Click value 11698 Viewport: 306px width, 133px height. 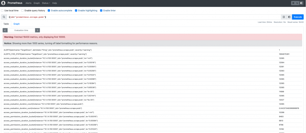click(x=281, y=92)
